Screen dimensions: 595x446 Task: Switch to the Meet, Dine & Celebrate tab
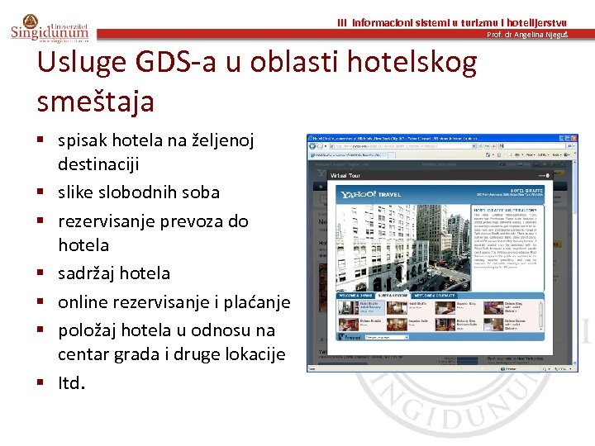coord(435,296)
